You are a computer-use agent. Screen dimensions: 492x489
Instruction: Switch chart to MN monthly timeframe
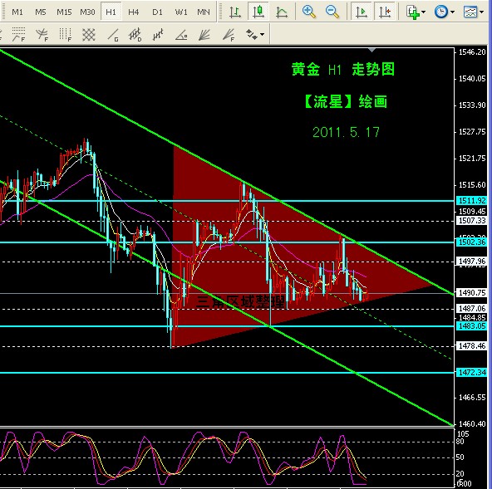pos(204,12)
